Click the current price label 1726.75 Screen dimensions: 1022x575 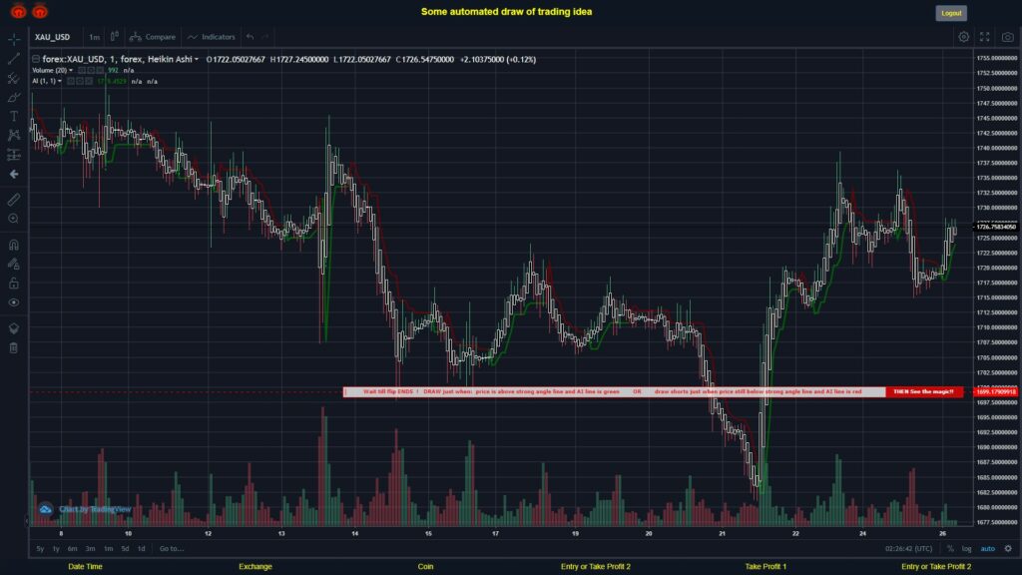point(996,227)
